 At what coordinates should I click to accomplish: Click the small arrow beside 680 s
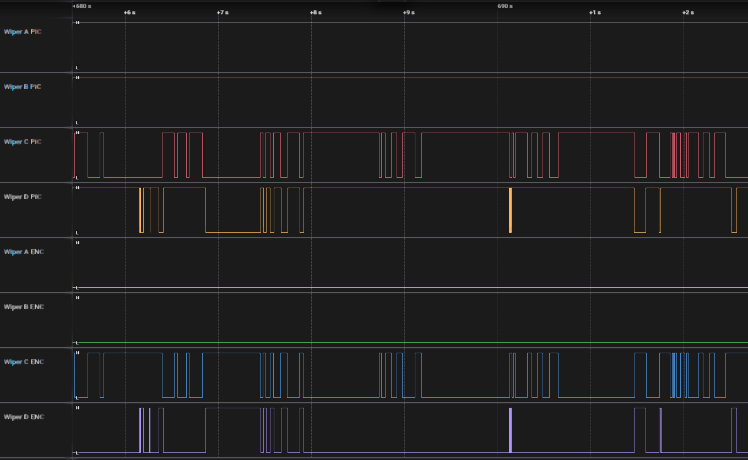coord(74,6)
